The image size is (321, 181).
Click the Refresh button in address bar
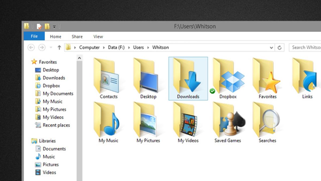coord(280,47)
